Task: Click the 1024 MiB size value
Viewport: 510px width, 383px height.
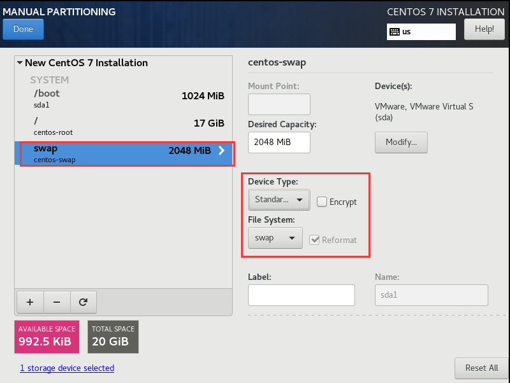Action: pyautogui.click(x=203, y=95)
